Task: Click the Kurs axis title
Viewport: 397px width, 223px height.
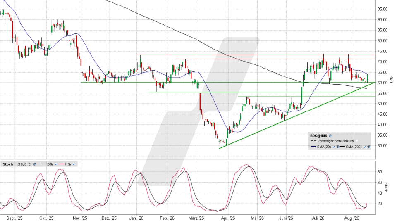Action: (x=392, y=80)
